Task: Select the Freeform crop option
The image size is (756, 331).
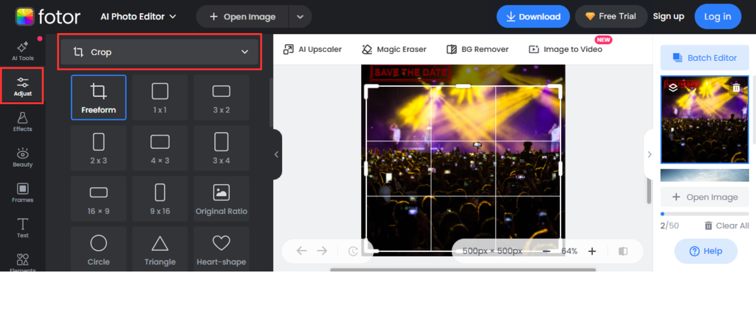Action: coord(99,98)
